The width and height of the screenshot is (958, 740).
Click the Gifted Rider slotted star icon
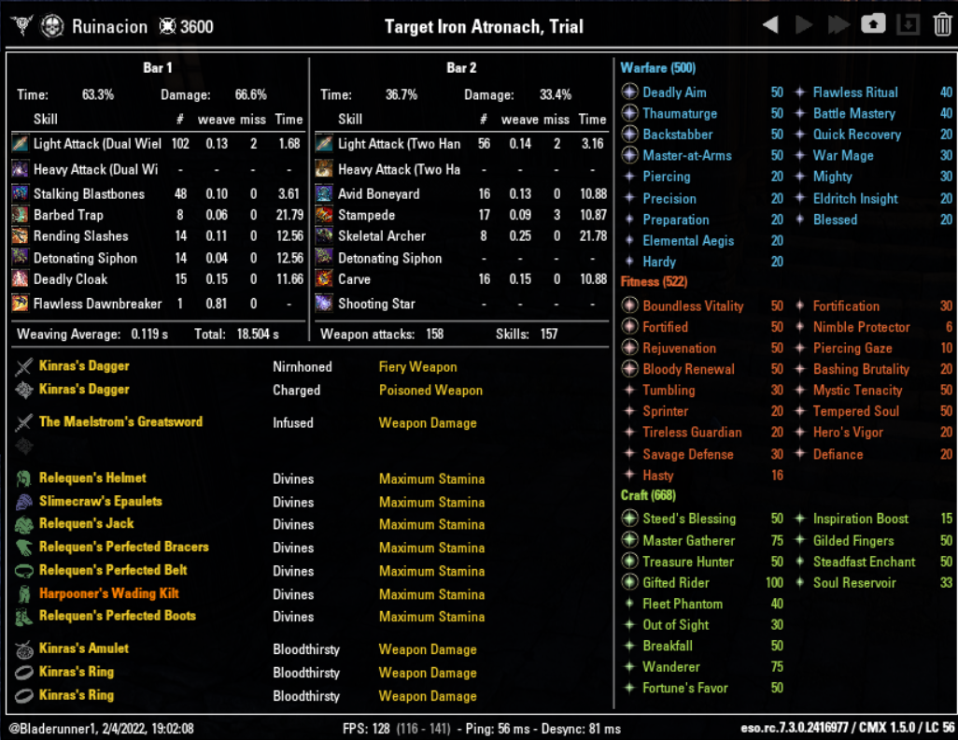tap(629, 582)
